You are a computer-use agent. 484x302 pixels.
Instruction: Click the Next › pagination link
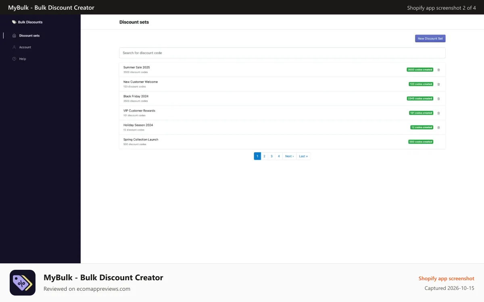(289, 156)
